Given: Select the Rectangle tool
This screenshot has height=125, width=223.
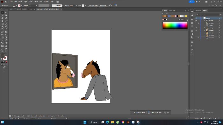Looking at the screenshot, I should click(3, 24).
